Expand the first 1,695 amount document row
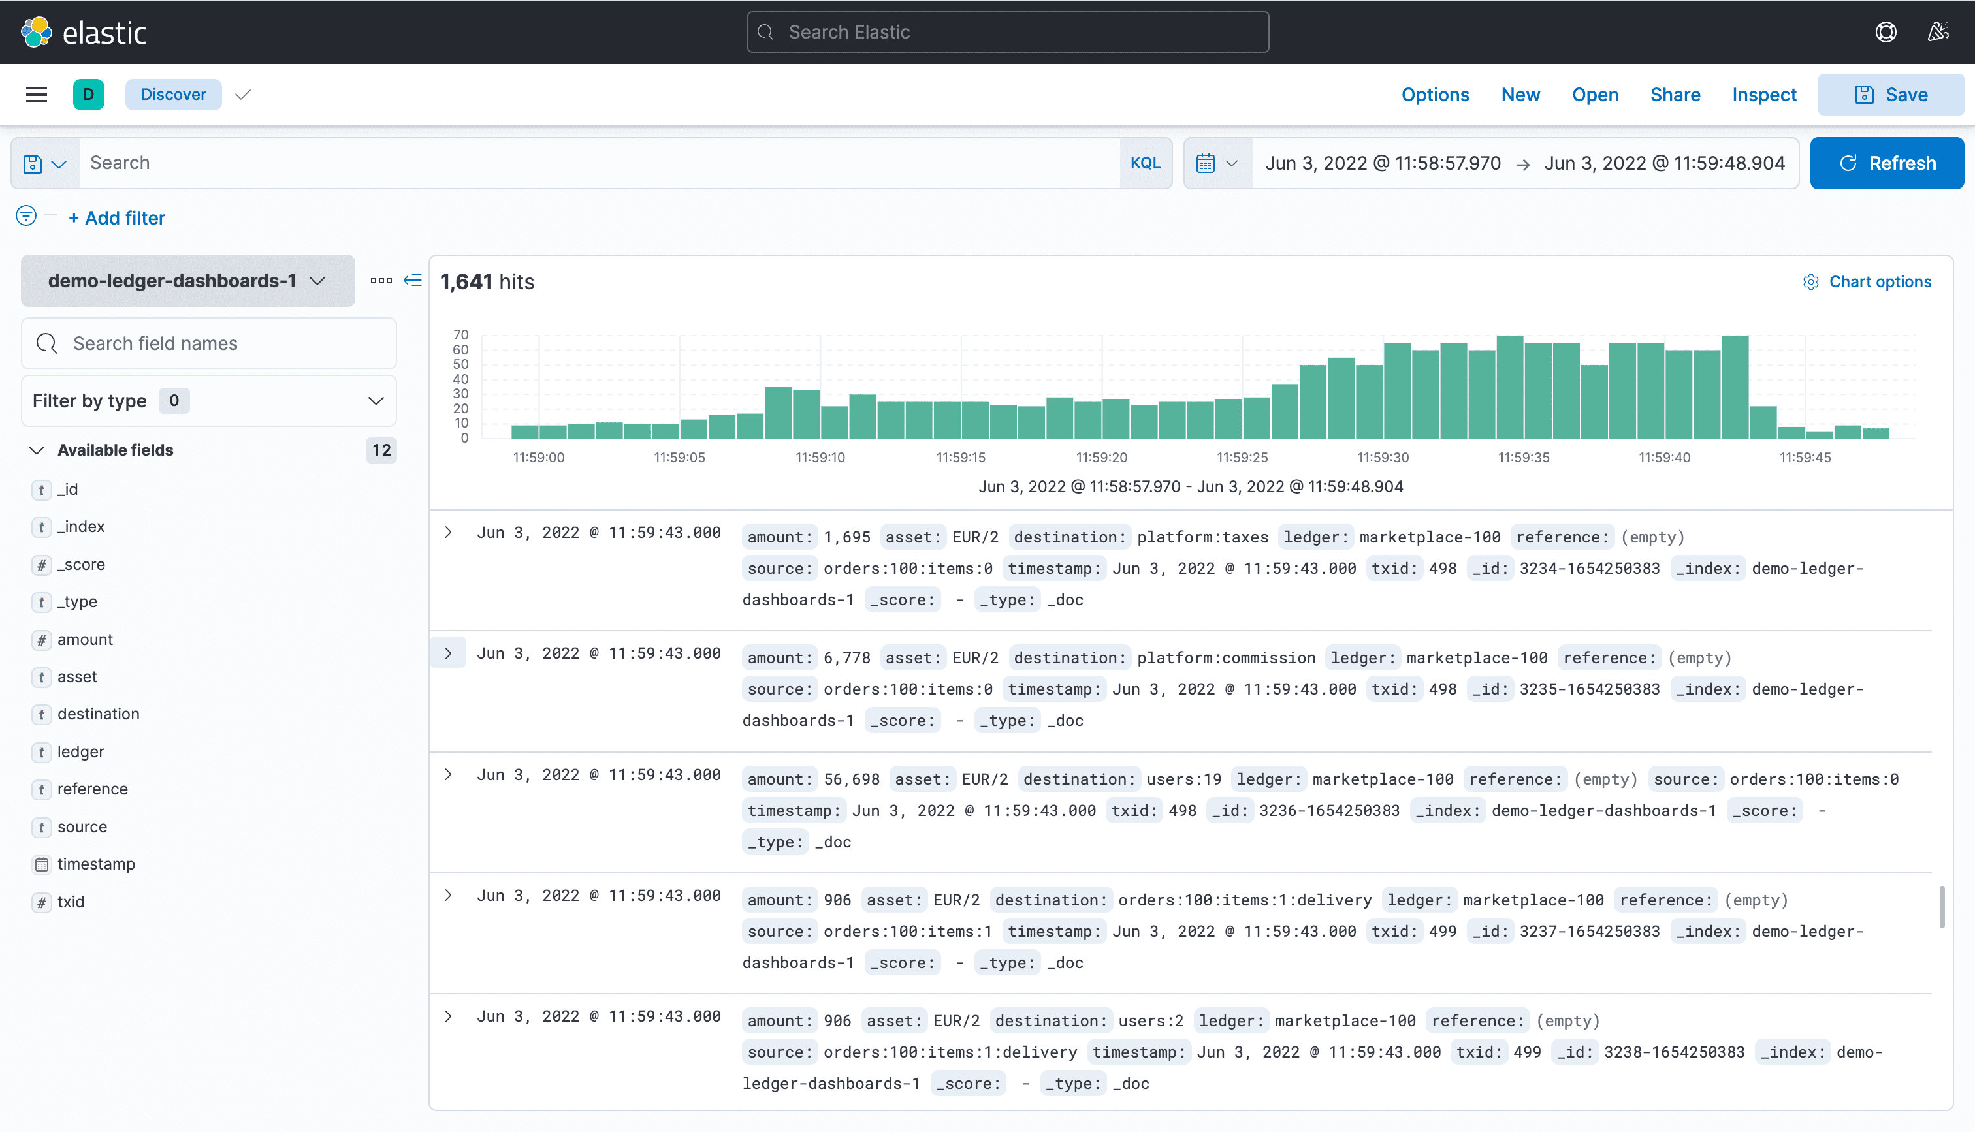Image resolution: width=1975 pixels, height=1132 pixels. (x=448, y=533)
